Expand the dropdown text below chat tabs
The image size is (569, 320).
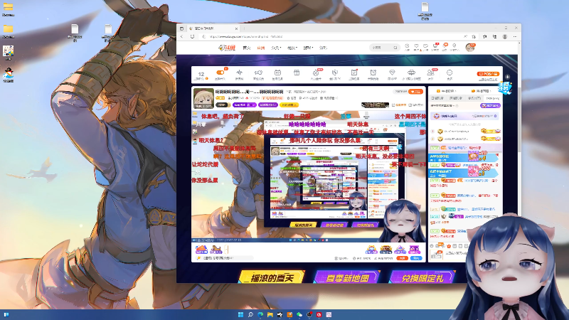coord(444,105)
